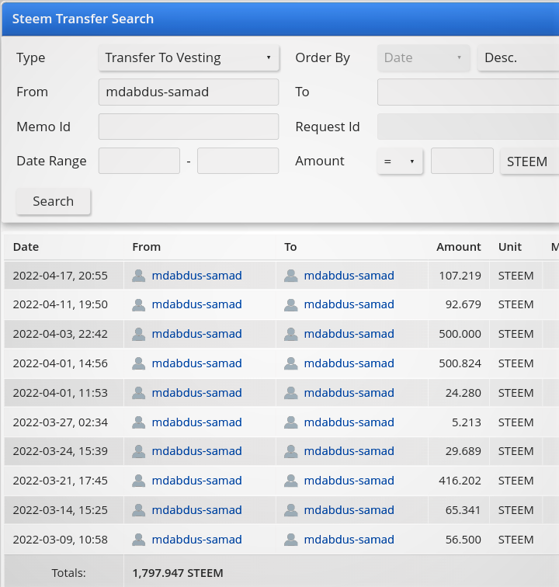Click To user icon in 2022-03-27 row
The width and height of the screenshot is (559, 587).
pyautogui.click(x=291, y=422)
